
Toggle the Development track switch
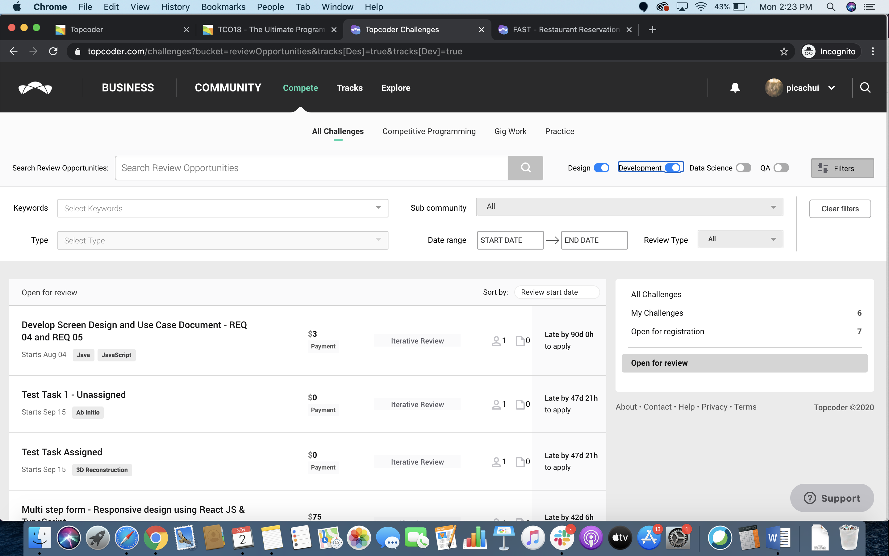click(x=673, y=168)
